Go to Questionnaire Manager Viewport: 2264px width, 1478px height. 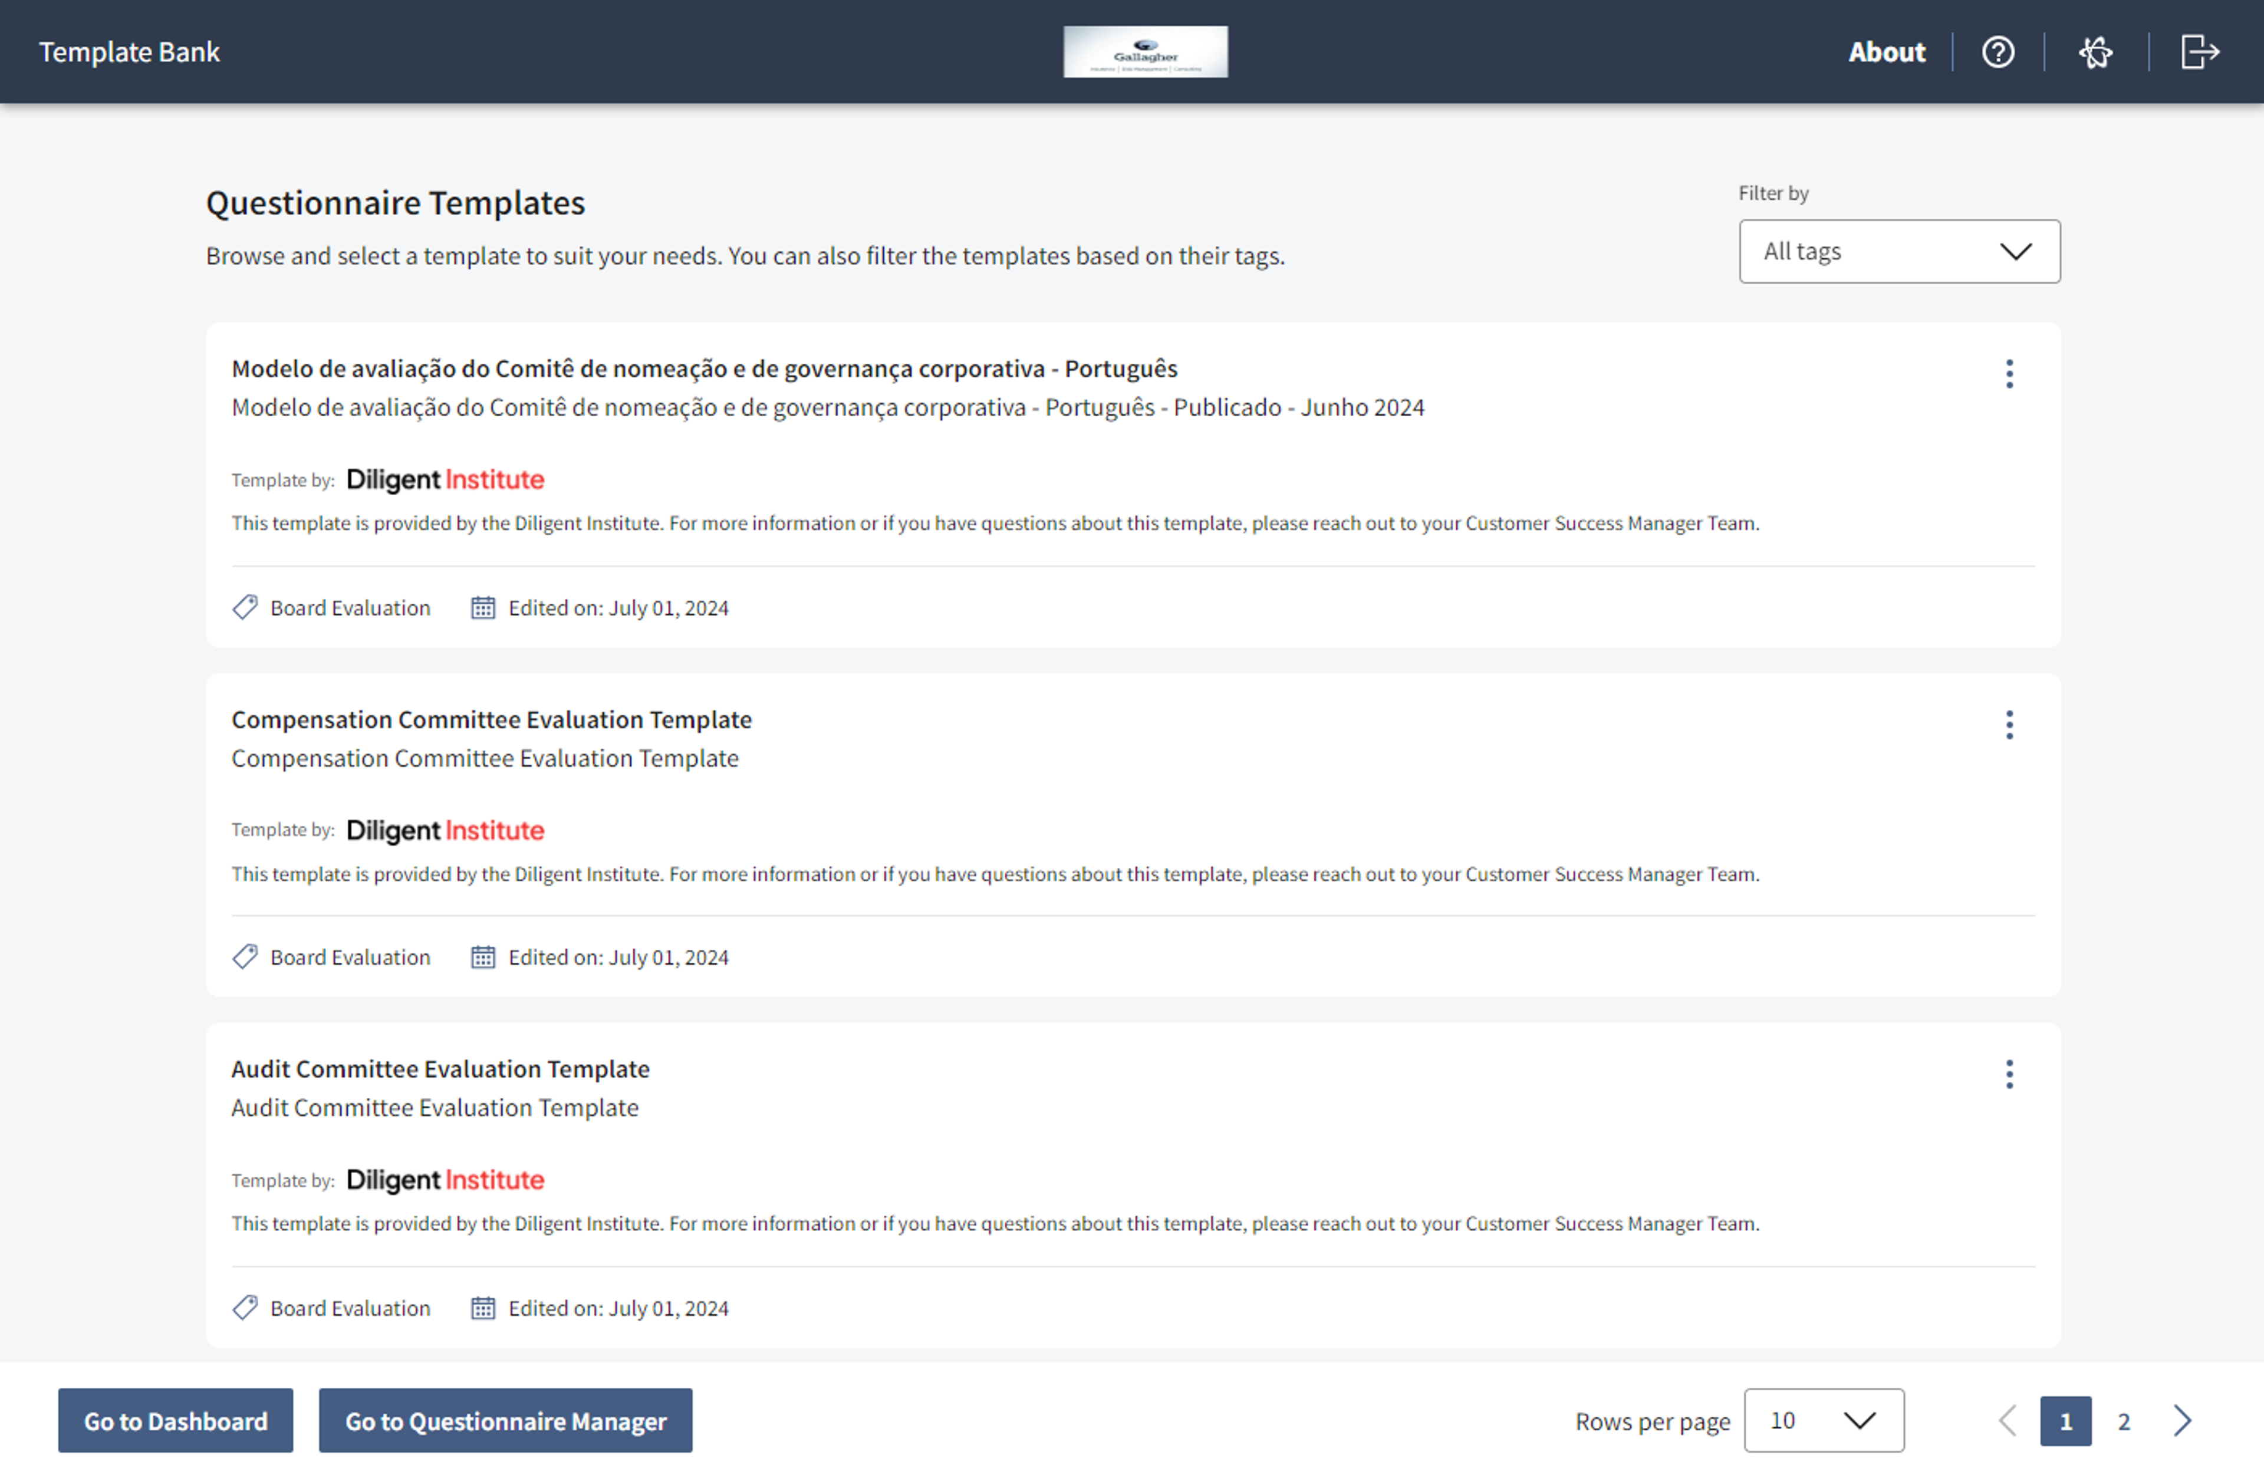click(x=505, y=1420)
